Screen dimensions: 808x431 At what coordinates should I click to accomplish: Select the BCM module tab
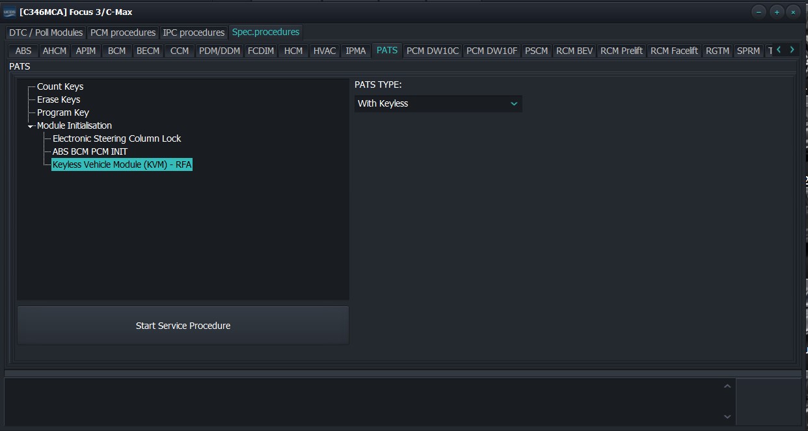[117, 51]
